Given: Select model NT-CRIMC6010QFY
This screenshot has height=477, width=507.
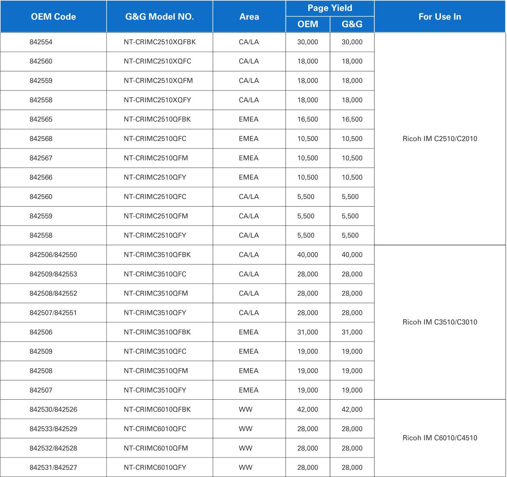Looking at the screenshot, I should coord(155,468).
